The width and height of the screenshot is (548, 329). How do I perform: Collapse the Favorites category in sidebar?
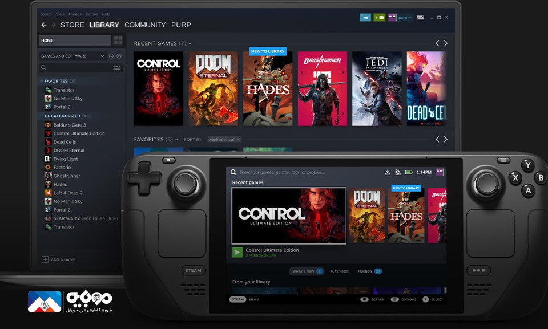pos(41,80)
